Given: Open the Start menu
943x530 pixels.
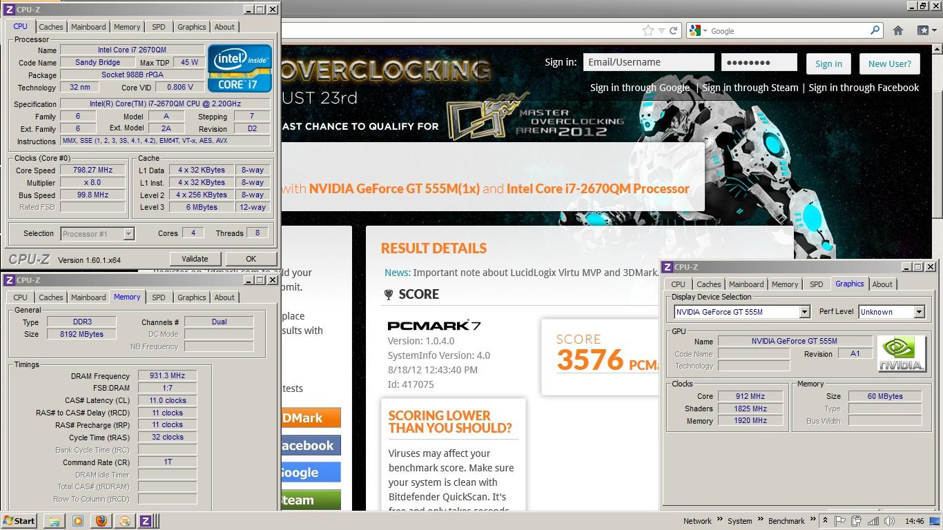Looking at the screenshot, I should tap(19, 521).
